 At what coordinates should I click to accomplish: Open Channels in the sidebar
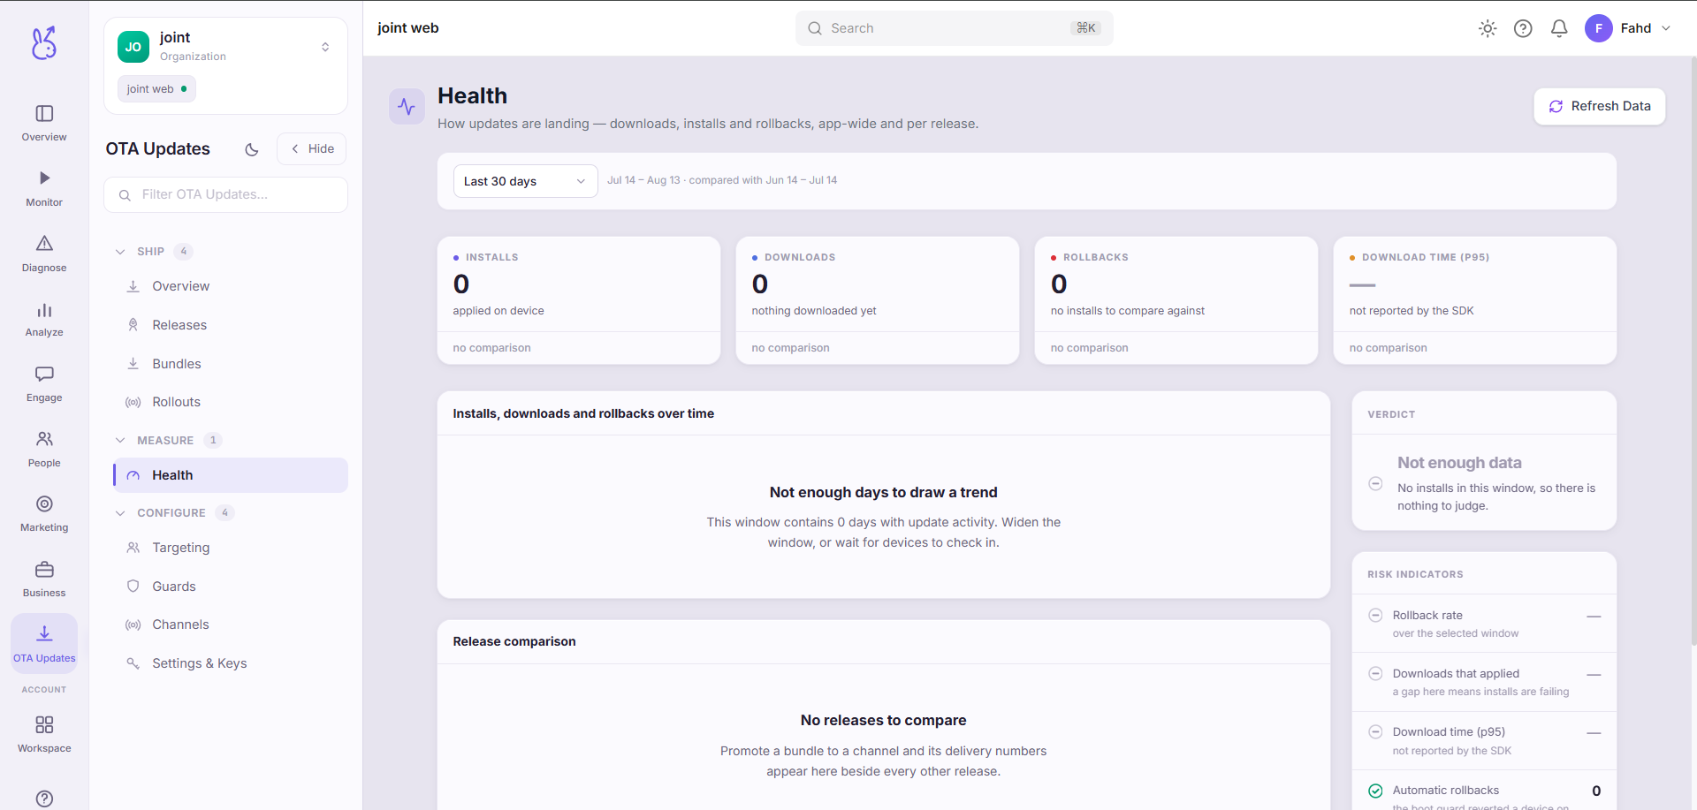231,625
